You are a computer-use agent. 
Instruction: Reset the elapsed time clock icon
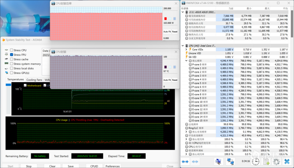256,162
